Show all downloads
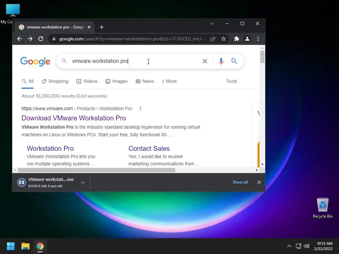The image size is (339, 254). click(x=240, y=182)
